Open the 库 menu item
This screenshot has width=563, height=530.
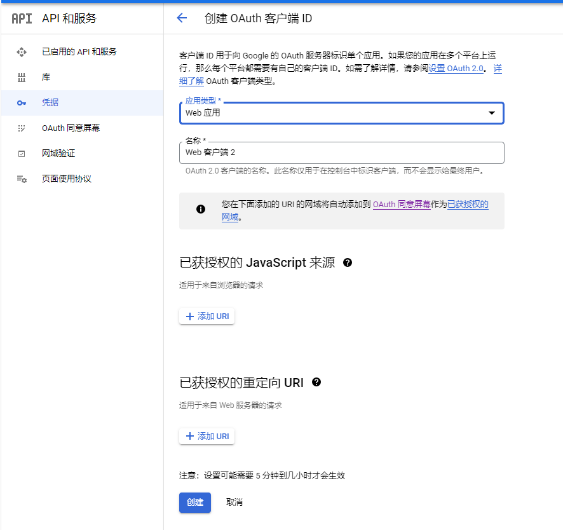click(82, 77)
